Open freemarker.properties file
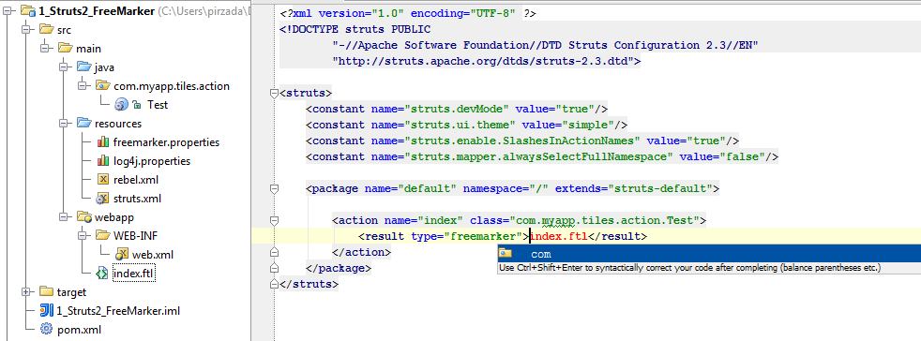921x341 pixels. [166, 142]
